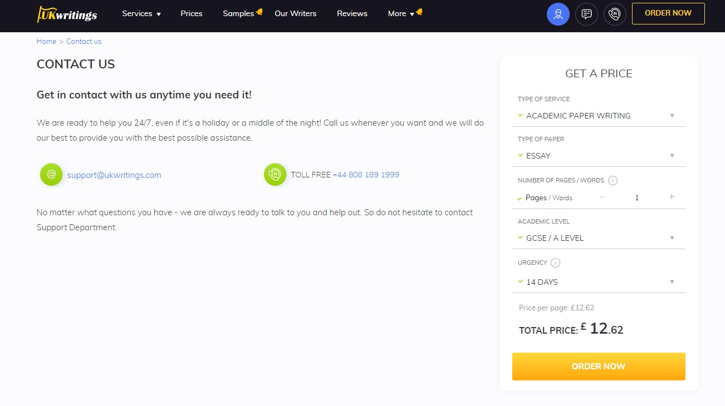Click info icon next to Urgency

click(x=556, y=263)
